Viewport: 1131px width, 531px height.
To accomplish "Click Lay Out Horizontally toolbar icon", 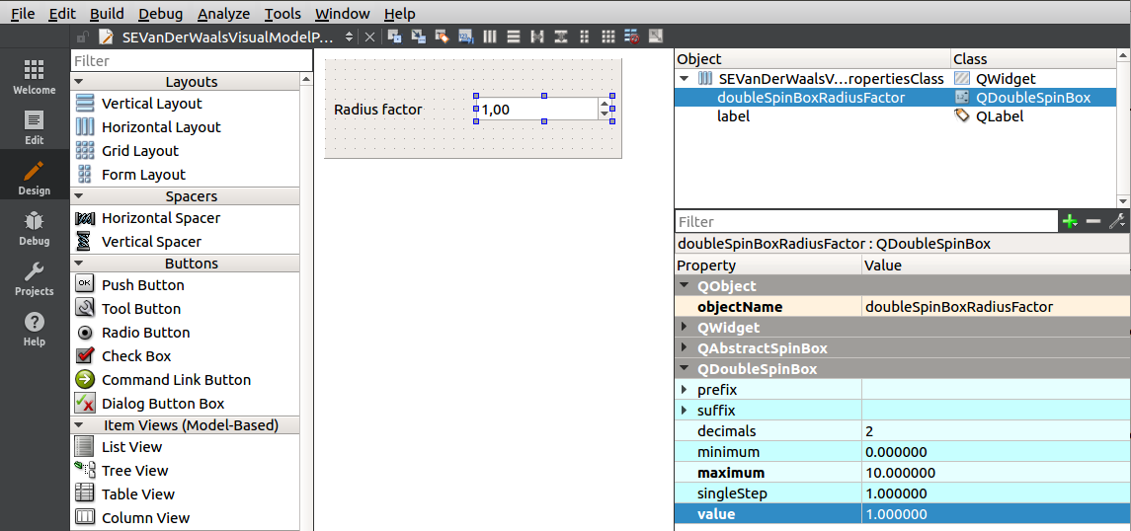I will 490,37.
